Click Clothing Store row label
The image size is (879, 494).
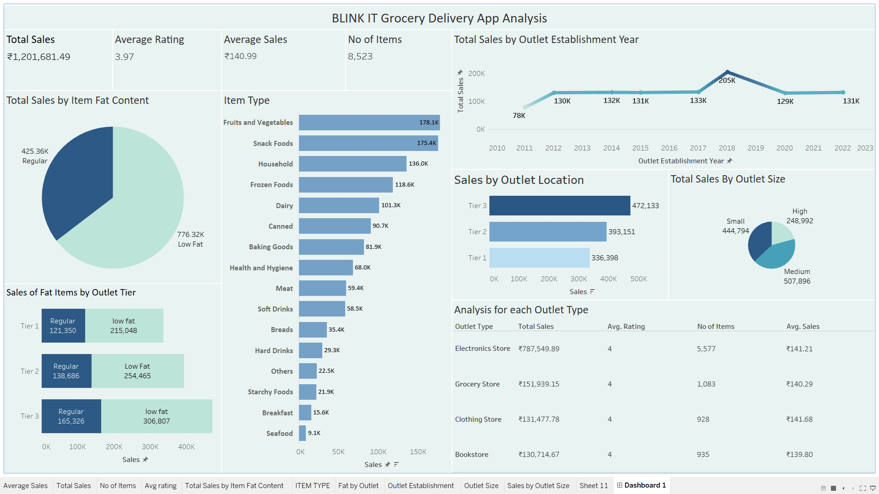click(x=478, y=419)
